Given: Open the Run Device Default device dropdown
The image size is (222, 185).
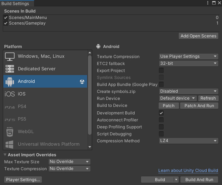Looking at the screenshot, I should click(x=178, y=98).
